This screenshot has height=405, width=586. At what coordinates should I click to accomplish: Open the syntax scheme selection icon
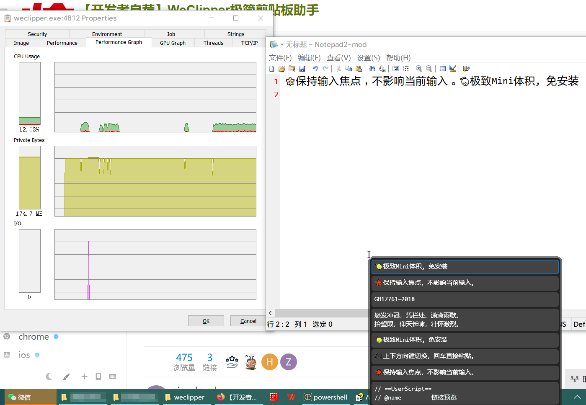pos(443,69)
